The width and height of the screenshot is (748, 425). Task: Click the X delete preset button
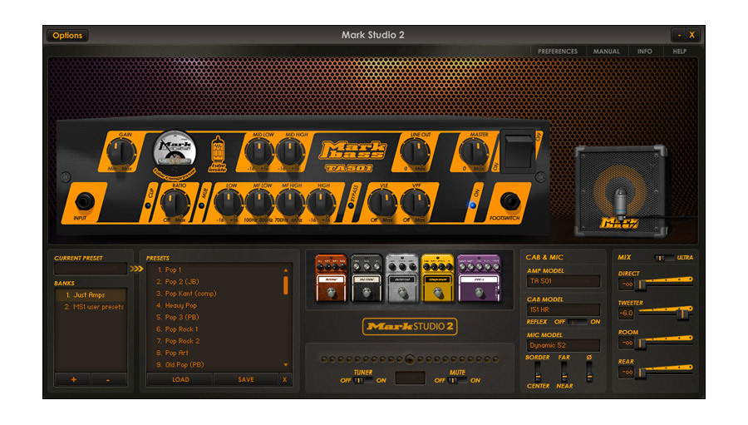point(285,379)
